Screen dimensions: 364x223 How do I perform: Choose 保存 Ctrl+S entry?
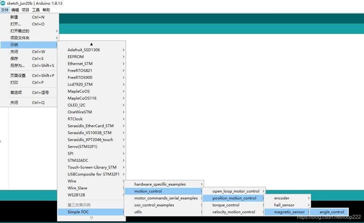click(x=29, y=59)
